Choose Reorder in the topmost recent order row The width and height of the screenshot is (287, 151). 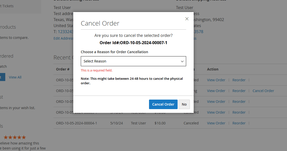click(x=239, y=80)
